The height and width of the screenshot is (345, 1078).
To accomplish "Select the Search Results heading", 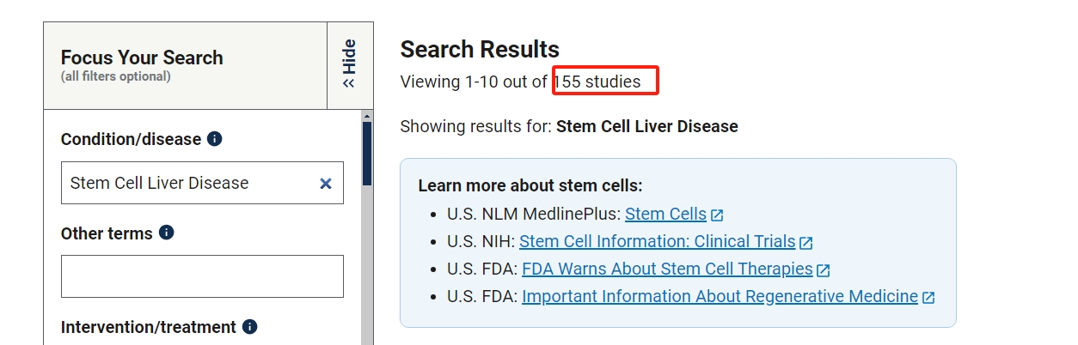I will coord(480,50).
